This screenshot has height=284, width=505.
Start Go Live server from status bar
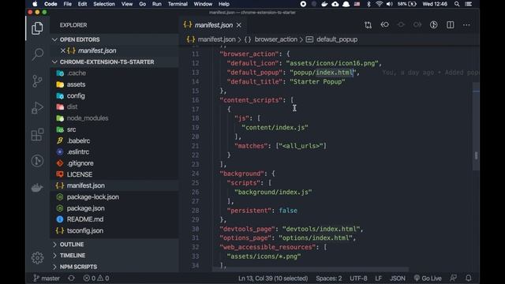tap(428, 278)
